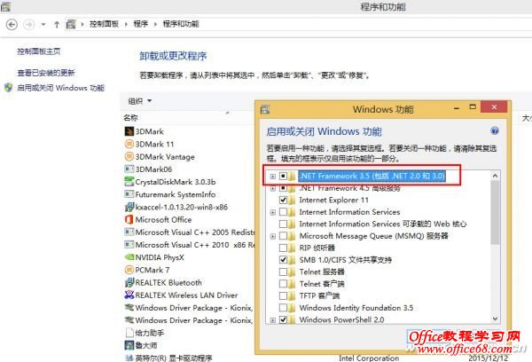The image size is (532, 362).
Task: Check the Telnet 客户端 checkbox
Action: click(x=283, y=284)
